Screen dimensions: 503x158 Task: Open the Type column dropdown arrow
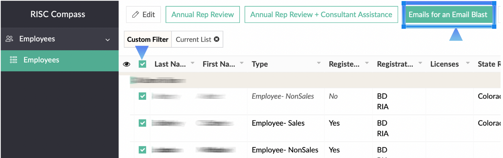pos(319,63)
